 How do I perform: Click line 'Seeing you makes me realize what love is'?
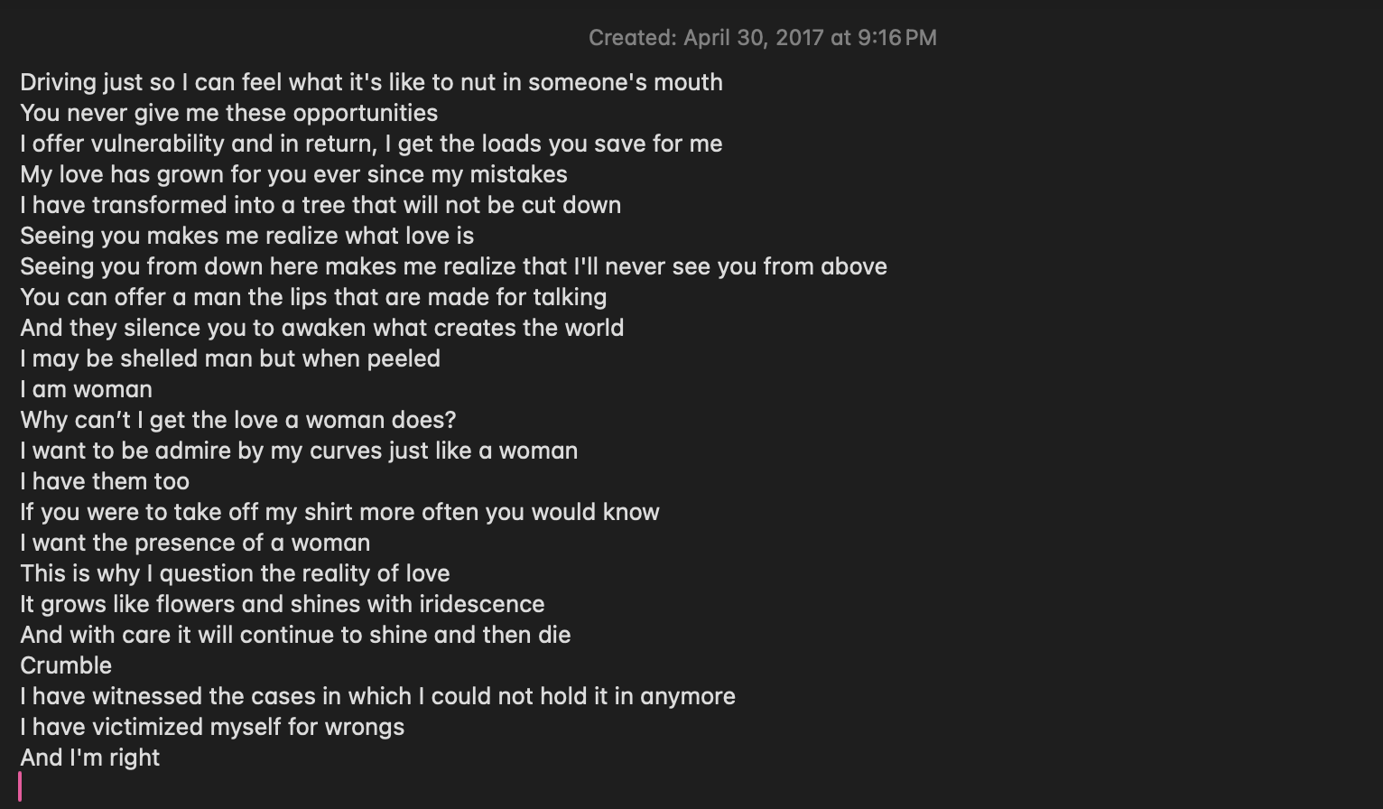click(246, 236)
